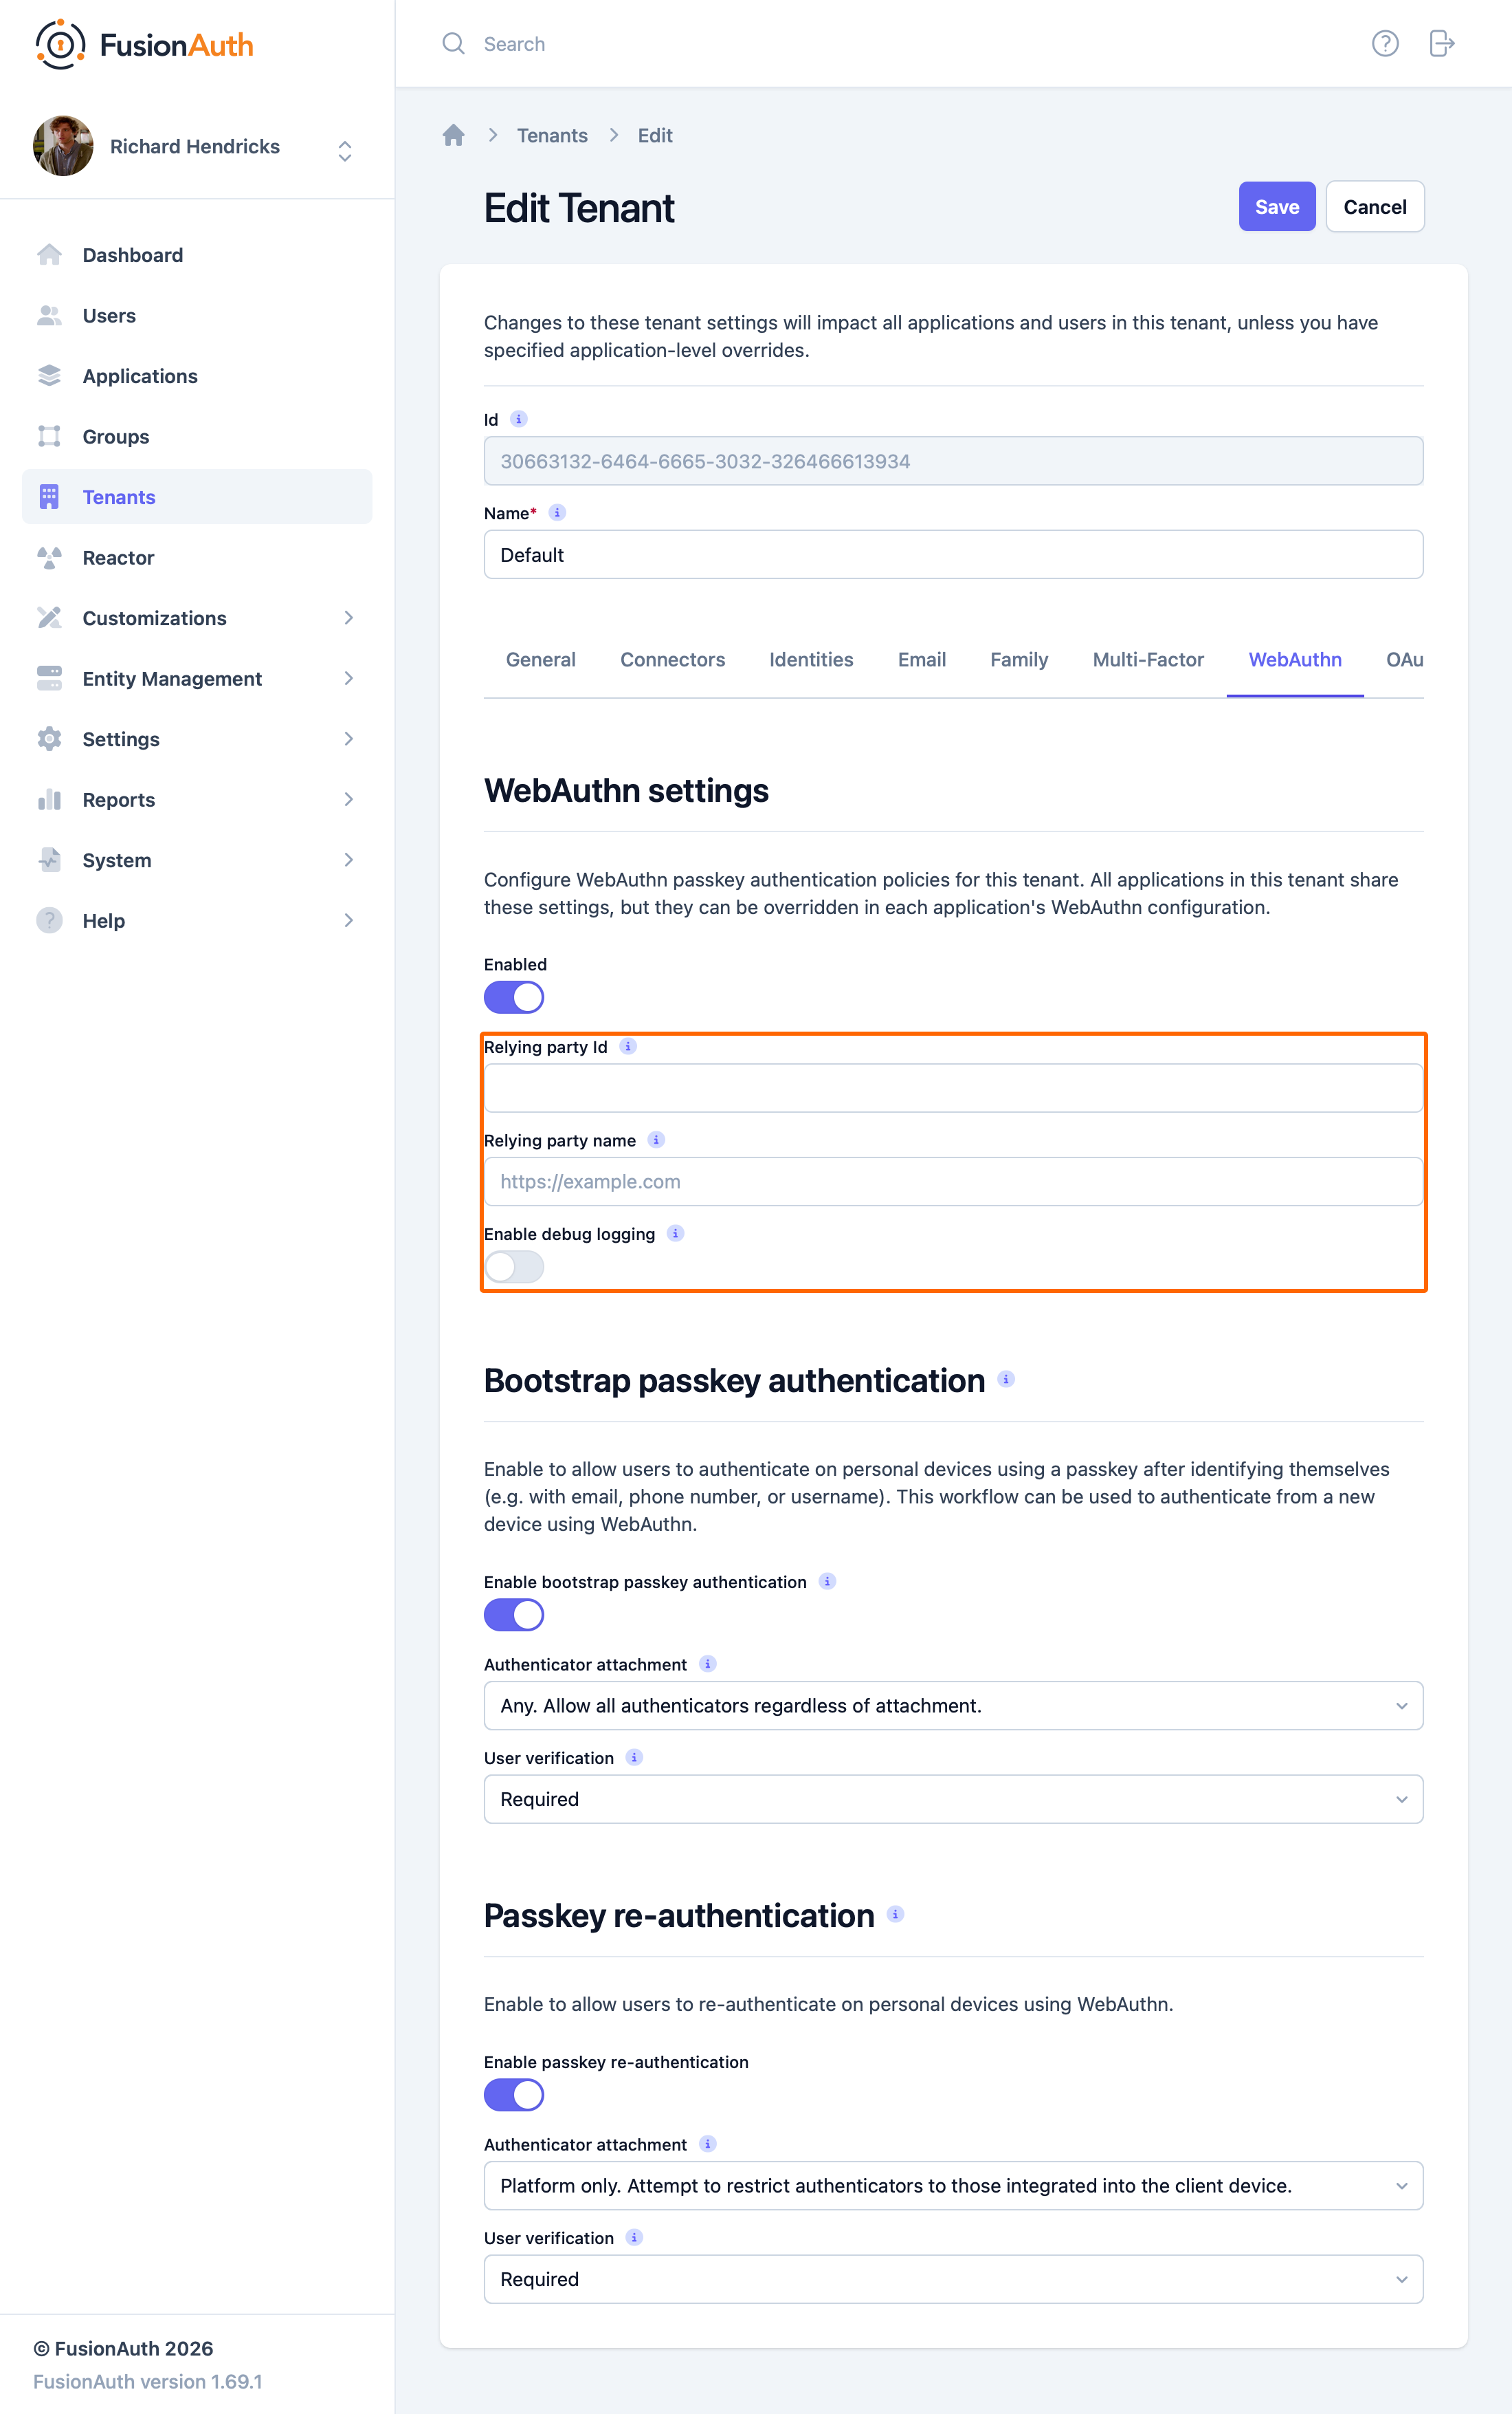This screenshot has width=1512, height=2414.
Task: Click the Reports bar chart icon
Action: pos(49,799)
